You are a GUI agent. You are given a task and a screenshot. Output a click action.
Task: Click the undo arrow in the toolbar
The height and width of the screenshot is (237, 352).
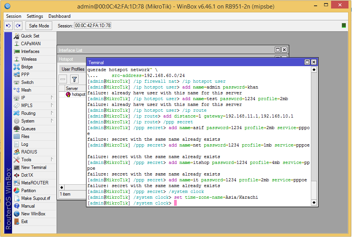click(x=9, y=26)
